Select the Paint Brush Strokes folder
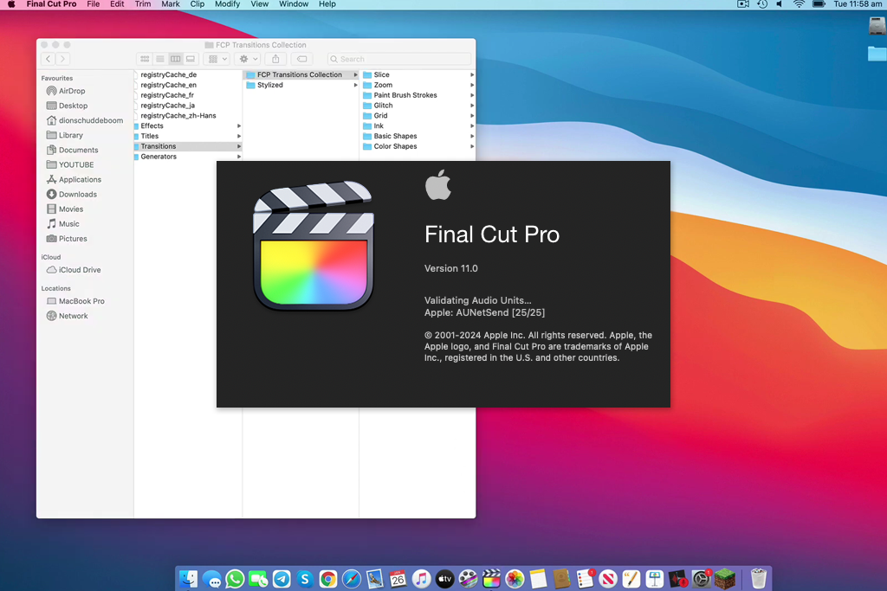 point(418,95)
